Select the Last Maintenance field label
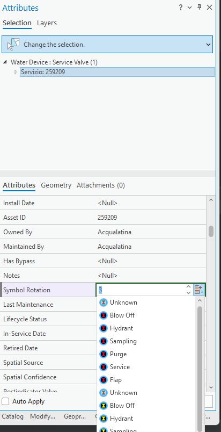The width and height of the screenshot is (221, 432). point(28,305)
